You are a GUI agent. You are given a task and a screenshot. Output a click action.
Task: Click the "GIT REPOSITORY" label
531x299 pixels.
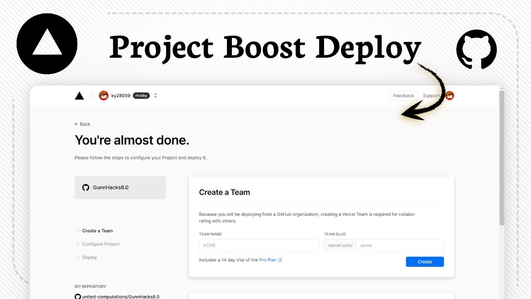tap(90, 287)
